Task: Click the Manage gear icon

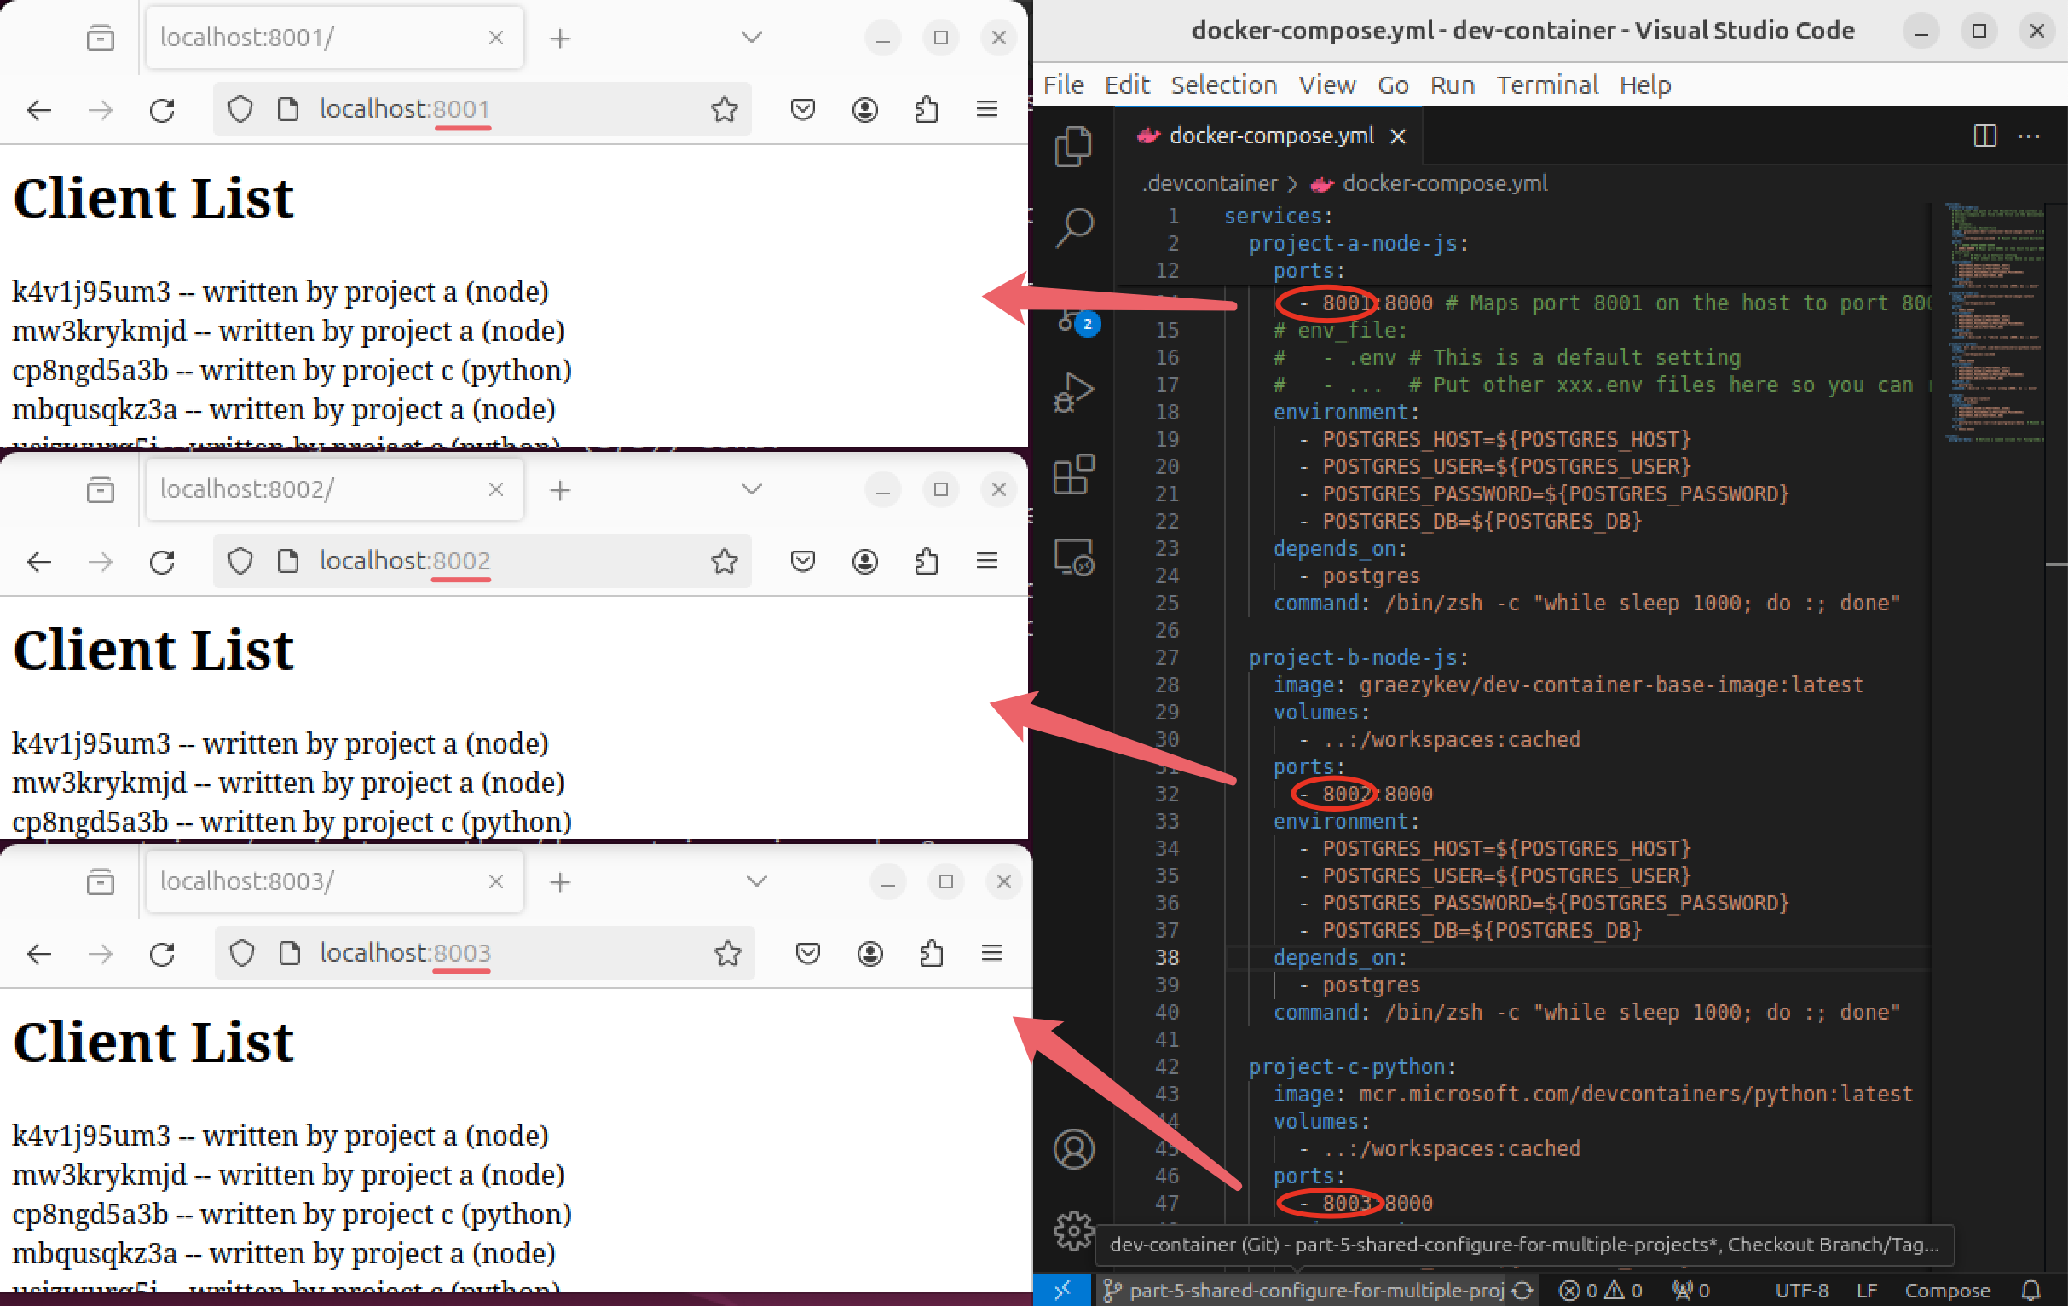Action: (x=1072, y=1229)
